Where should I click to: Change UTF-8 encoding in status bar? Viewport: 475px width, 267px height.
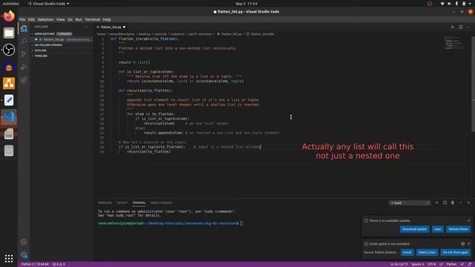tap(432, 264)
